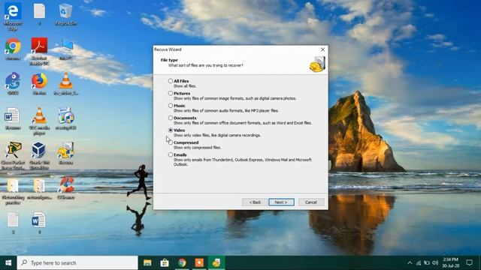
Task: Open the Recycle Bin icon
Action: [65, 14]
